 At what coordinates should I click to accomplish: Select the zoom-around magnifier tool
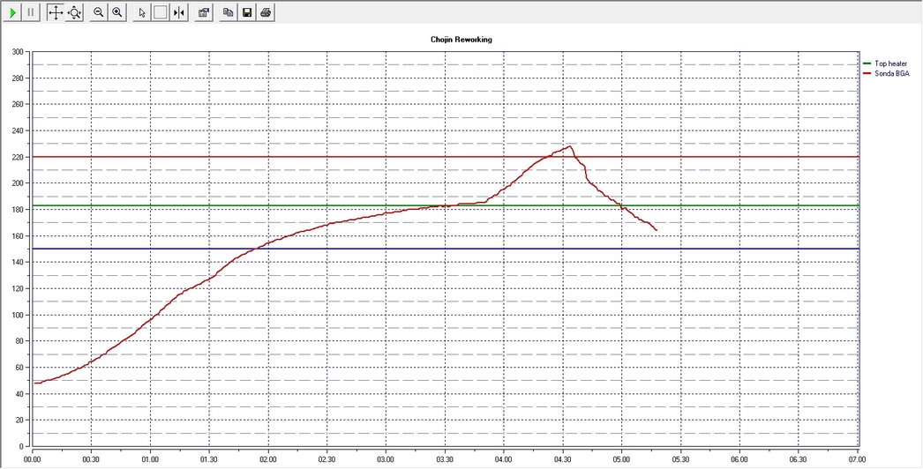[74, 13]
